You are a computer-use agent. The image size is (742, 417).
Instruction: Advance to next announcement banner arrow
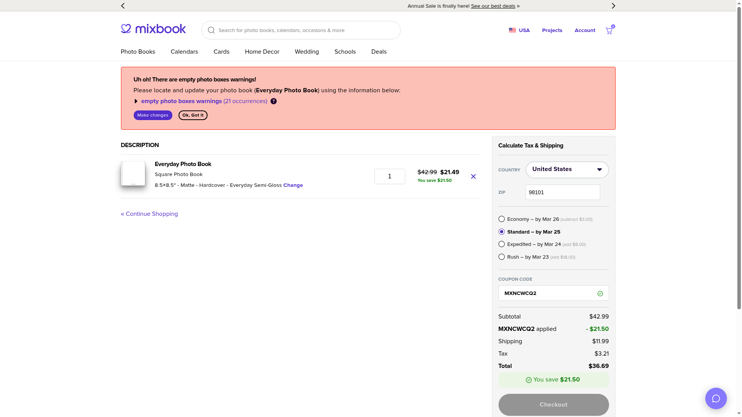click(613, 6)
